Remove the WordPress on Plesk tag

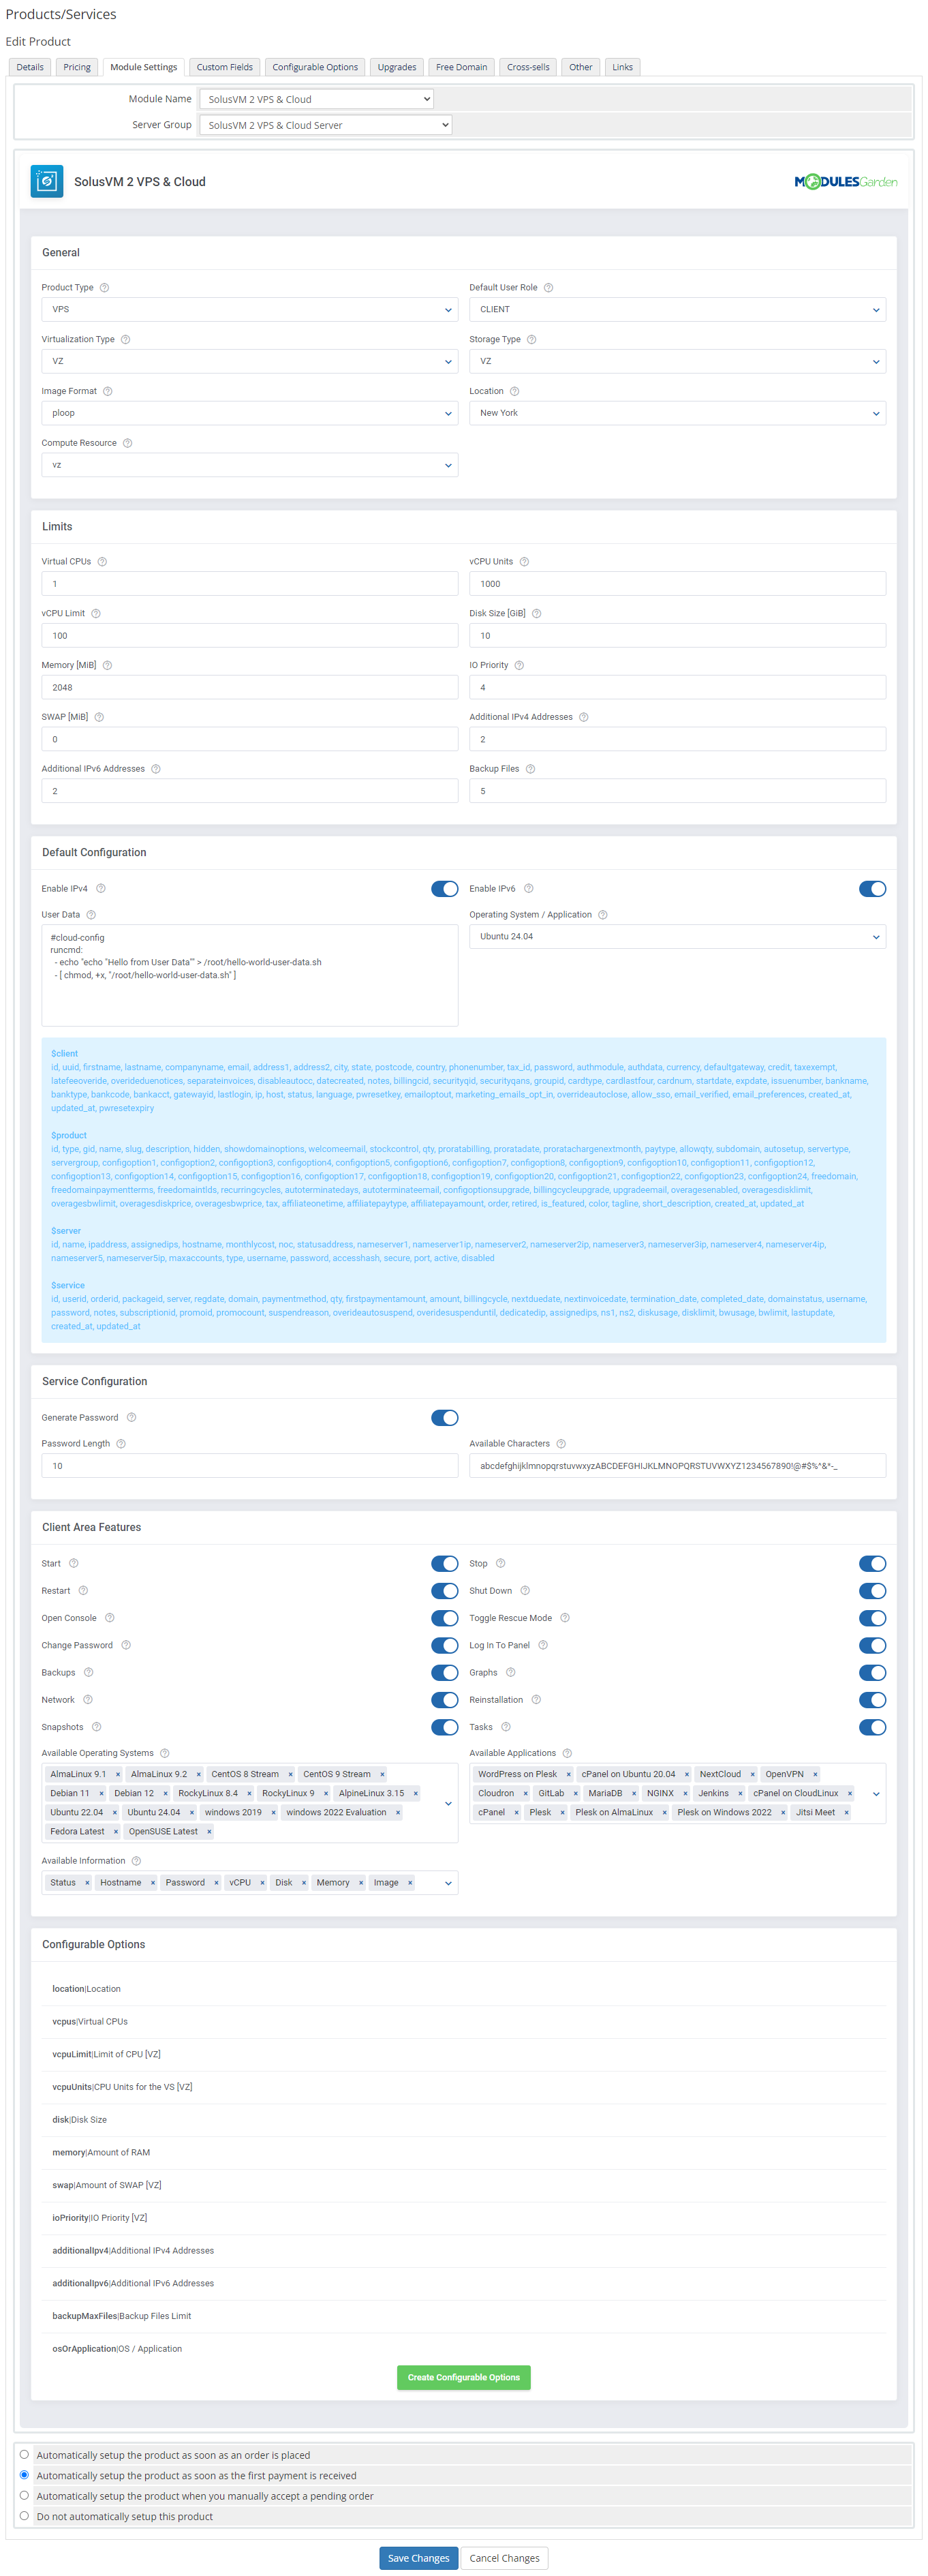(x=568, y=1775)
